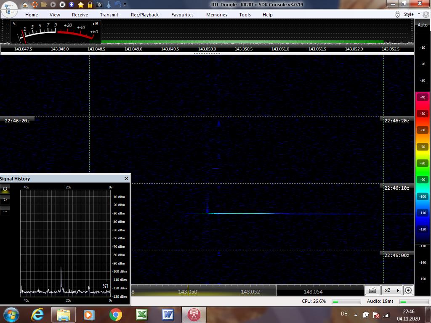
Task: Click the S-meter signal gauge
Action: pos(56,31)
